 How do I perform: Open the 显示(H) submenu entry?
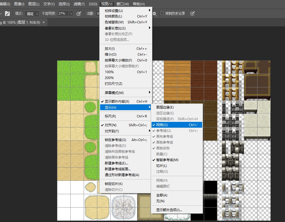(126, 107)
